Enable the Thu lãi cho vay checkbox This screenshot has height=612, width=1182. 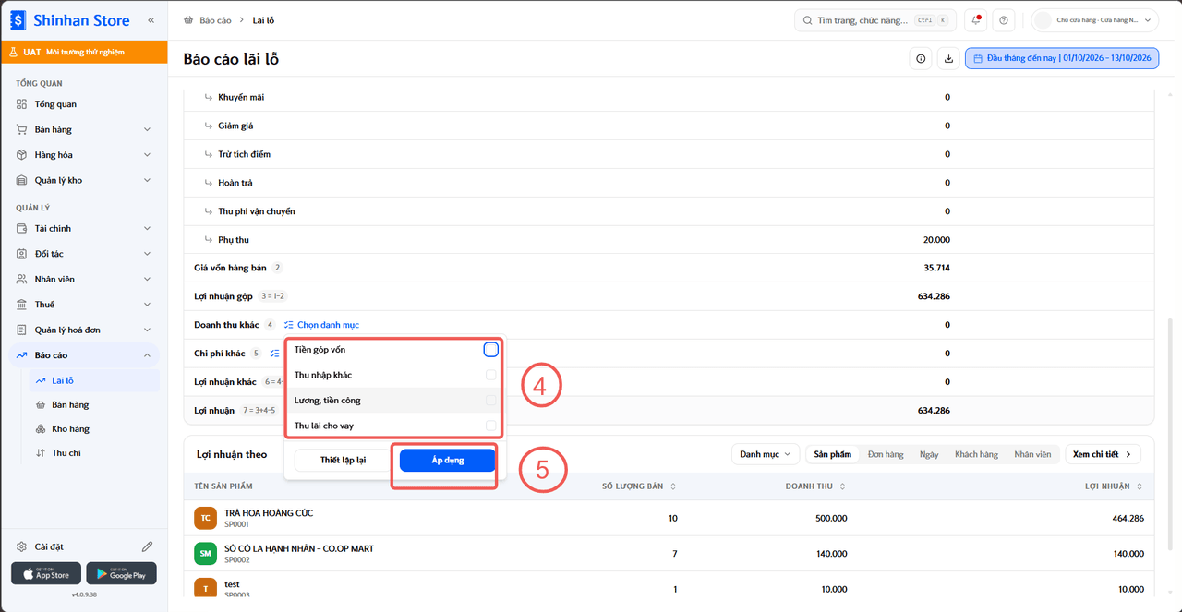pos(490,426)
